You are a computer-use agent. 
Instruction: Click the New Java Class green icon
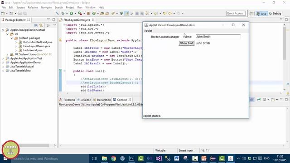(x=94, y=13)
